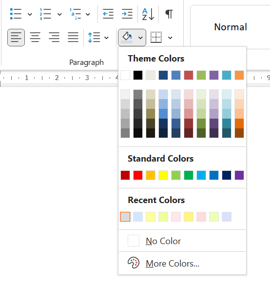This screenshot has width=270, height=288.
Task: Open More Colors dialog
Action: click(182, 263)
